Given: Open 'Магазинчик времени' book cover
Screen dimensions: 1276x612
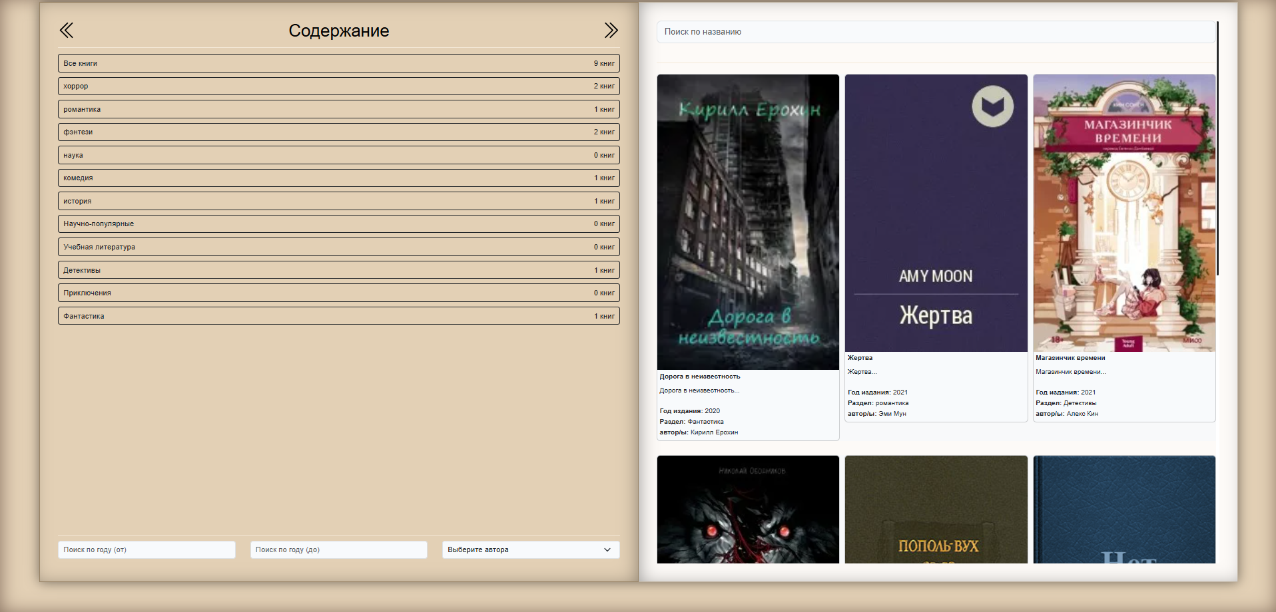Looking at the screenshot, I should click(1124, 213).
